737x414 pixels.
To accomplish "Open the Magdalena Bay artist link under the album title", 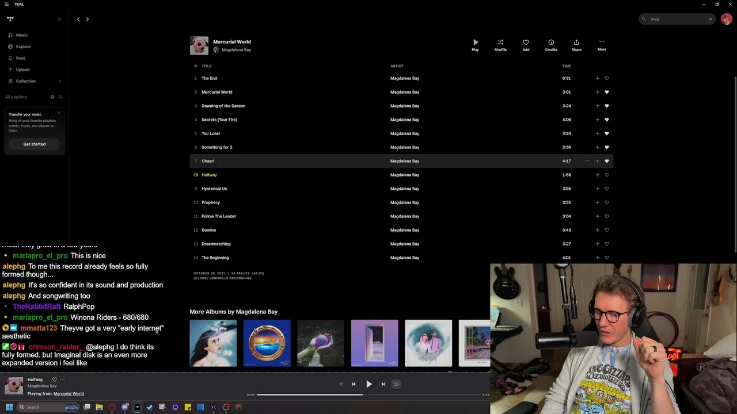I will coord(236,50).
